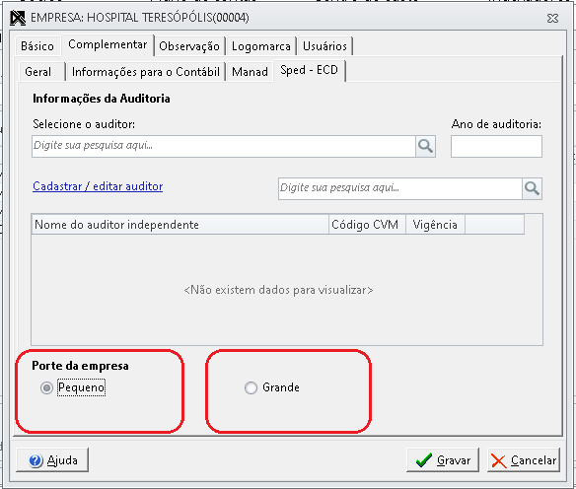Open the Ajuda help button

[52, 460]
